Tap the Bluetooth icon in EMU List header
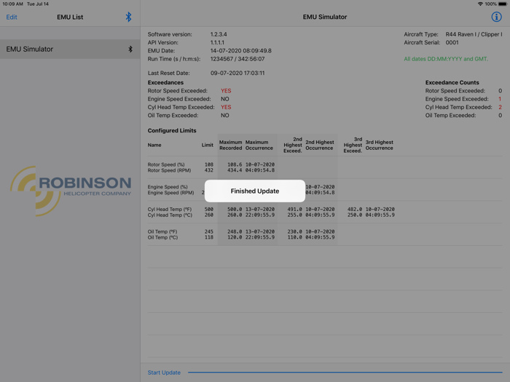510x382 pixels. (128, 17)
